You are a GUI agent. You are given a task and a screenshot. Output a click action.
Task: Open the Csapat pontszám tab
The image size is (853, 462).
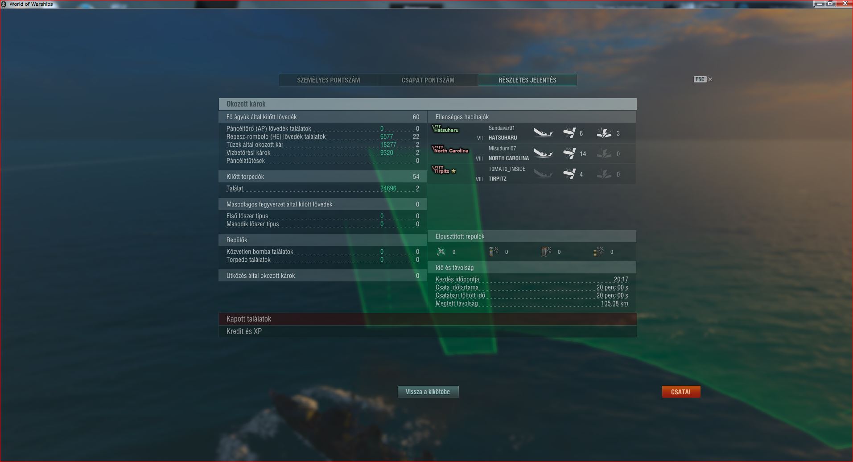click(428, 80)
